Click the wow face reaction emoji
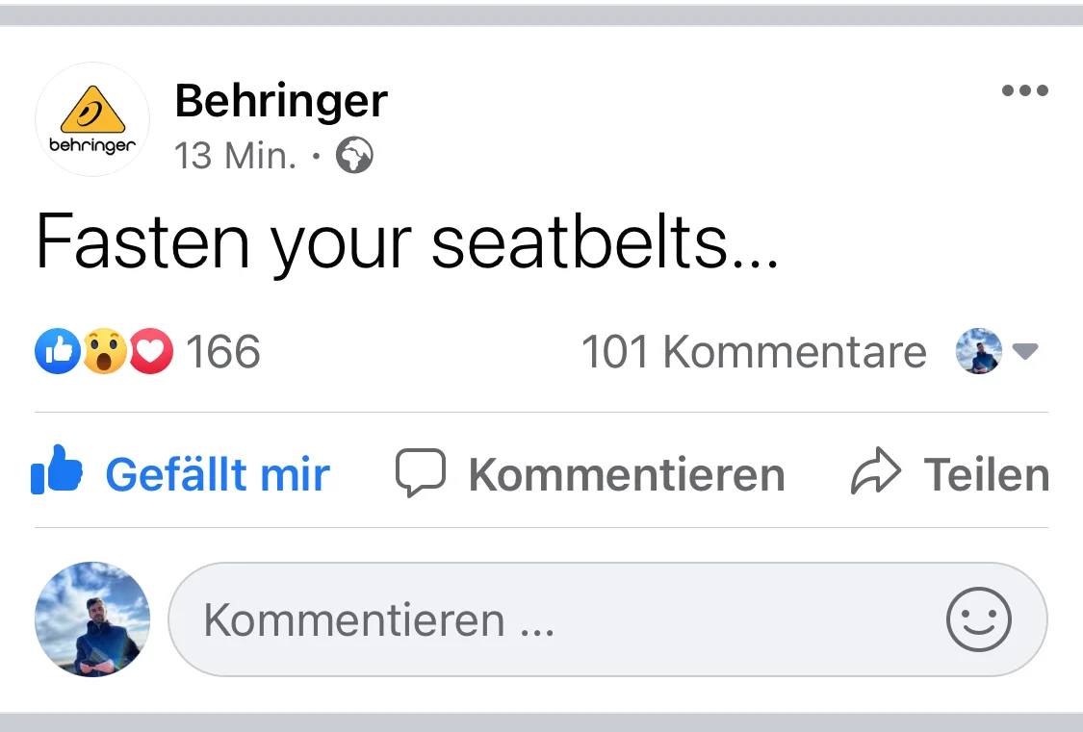 coord(104,352)
